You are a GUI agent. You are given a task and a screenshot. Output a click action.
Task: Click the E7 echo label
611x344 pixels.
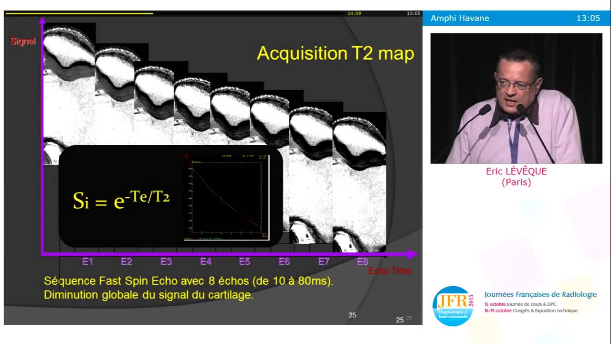[x=324, y=261]
